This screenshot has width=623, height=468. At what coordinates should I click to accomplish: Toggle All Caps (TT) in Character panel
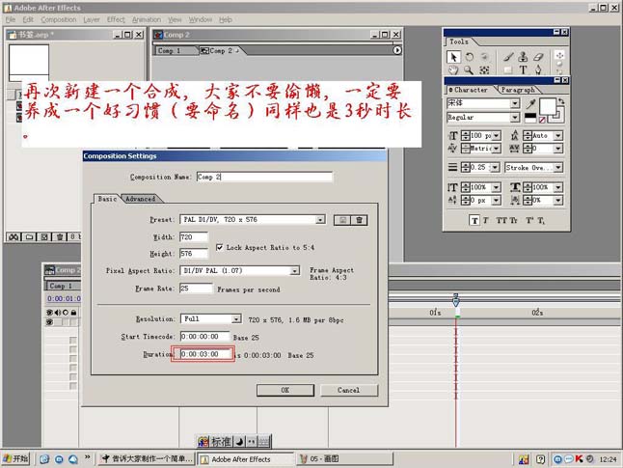point(501,220)
